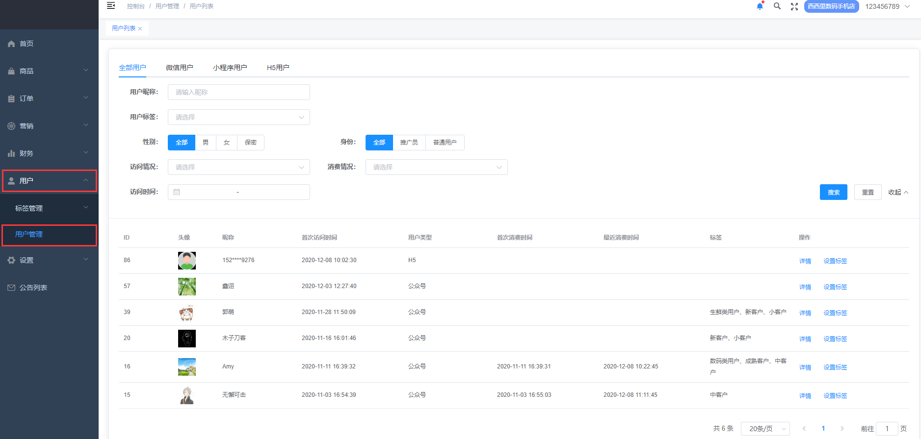
Task: Select 男 gender filter option
Action: click(x=206, y=143)
